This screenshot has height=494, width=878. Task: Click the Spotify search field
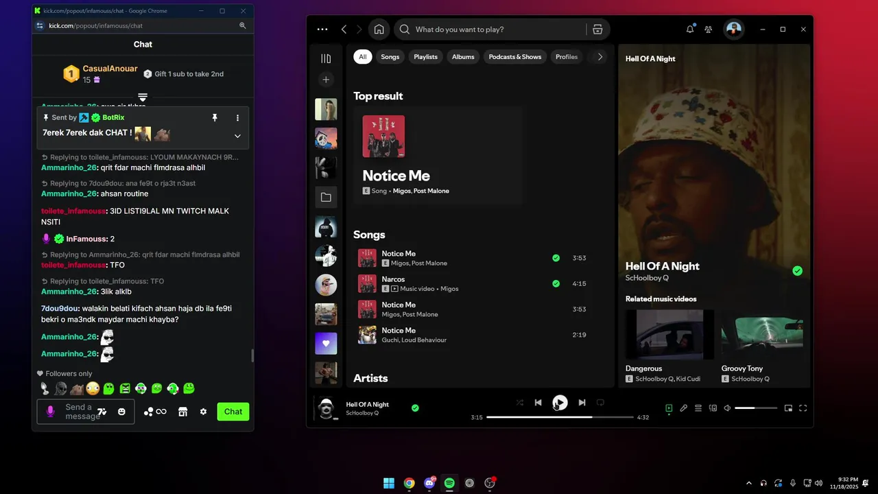[x=490, y=30]
